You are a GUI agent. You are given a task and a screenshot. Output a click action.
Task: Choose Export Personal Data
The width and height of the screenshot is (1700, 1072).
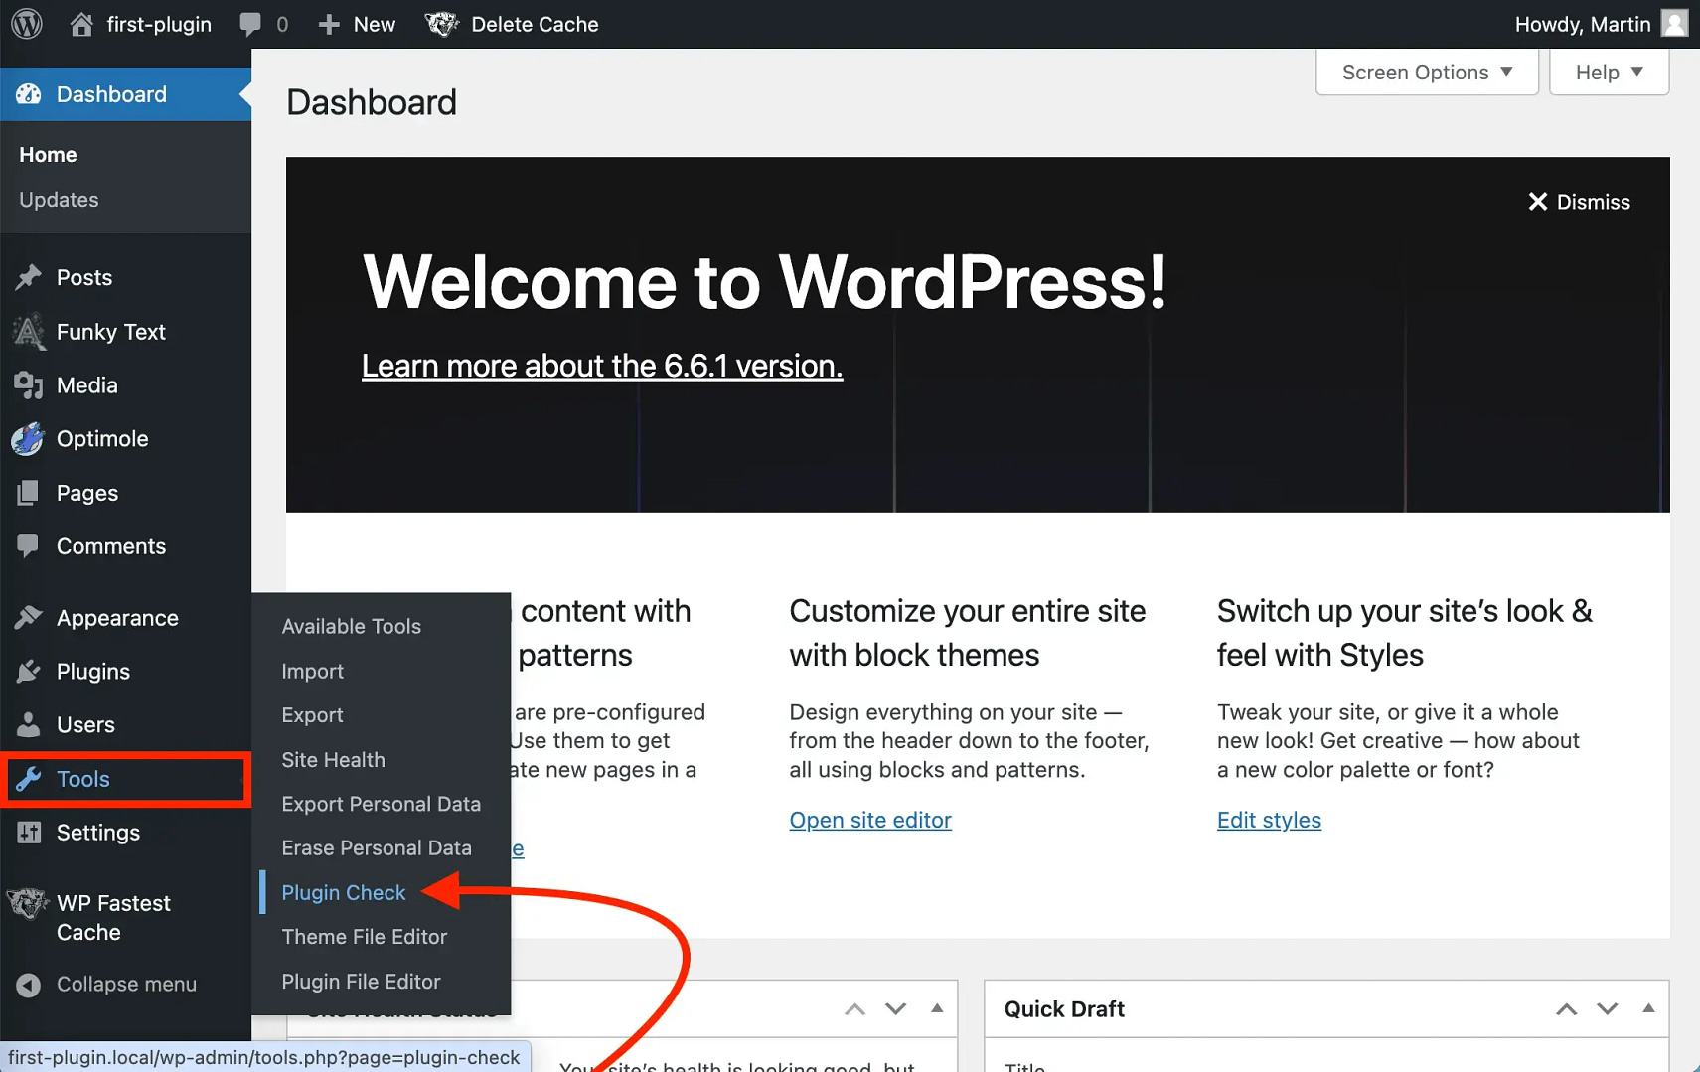tap(381, 804)
